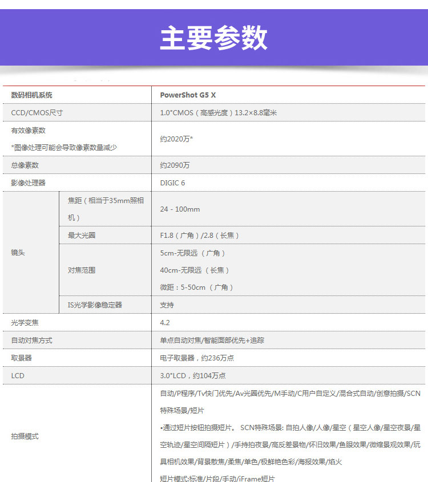The height and width of the screenshot is (482, 428).
Task: Select the 有效像素数 label
Action: 29,130
